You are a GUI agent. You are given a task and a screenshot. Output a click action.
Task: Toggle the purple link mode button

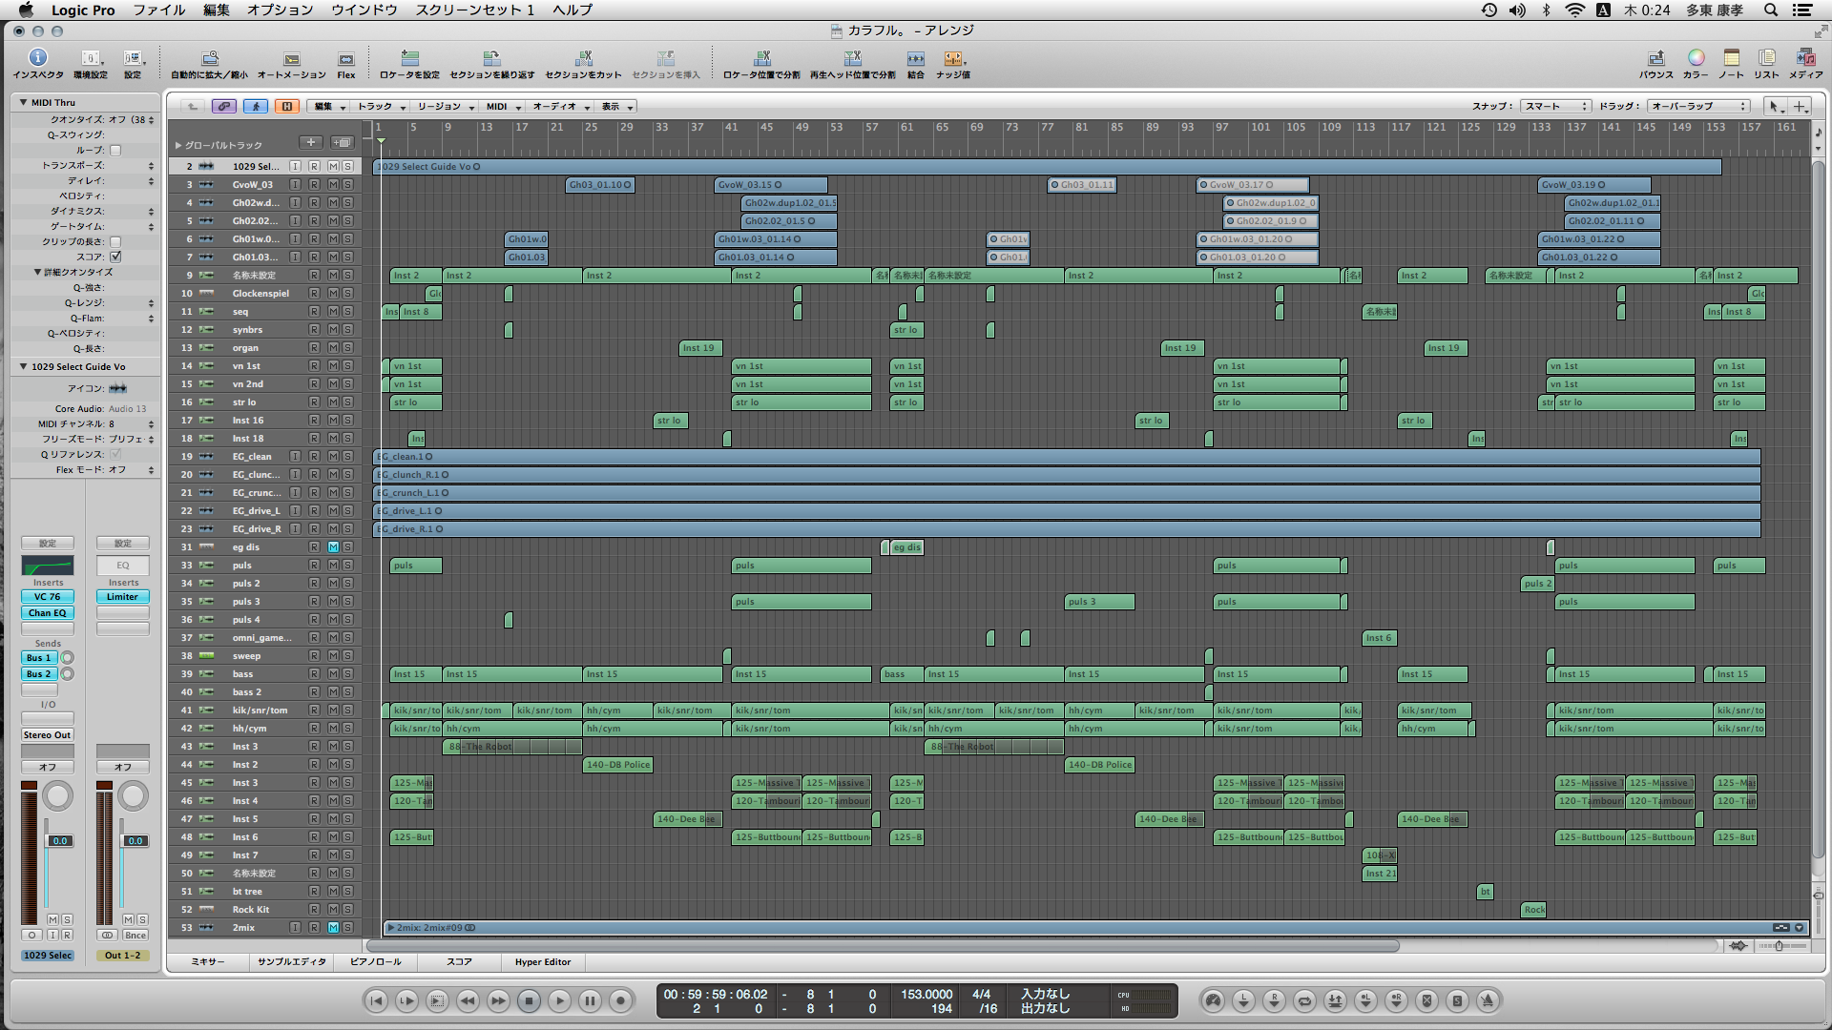(223, 107)
